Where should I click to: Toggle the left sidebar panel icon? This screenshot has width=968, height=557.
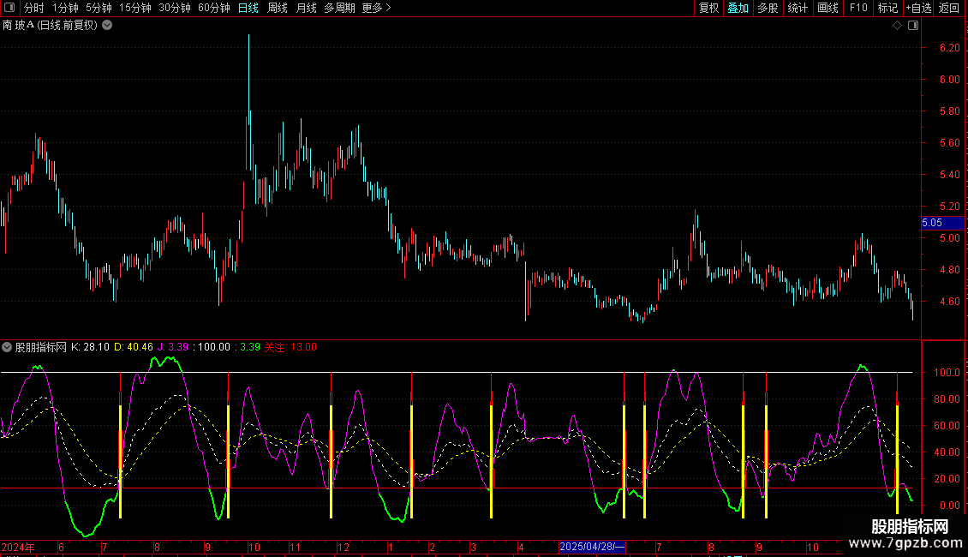pos(9,8)
